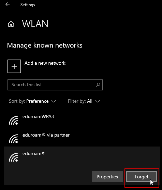
Task: Focus the Search this list field
Action: (x=55, y=85)
